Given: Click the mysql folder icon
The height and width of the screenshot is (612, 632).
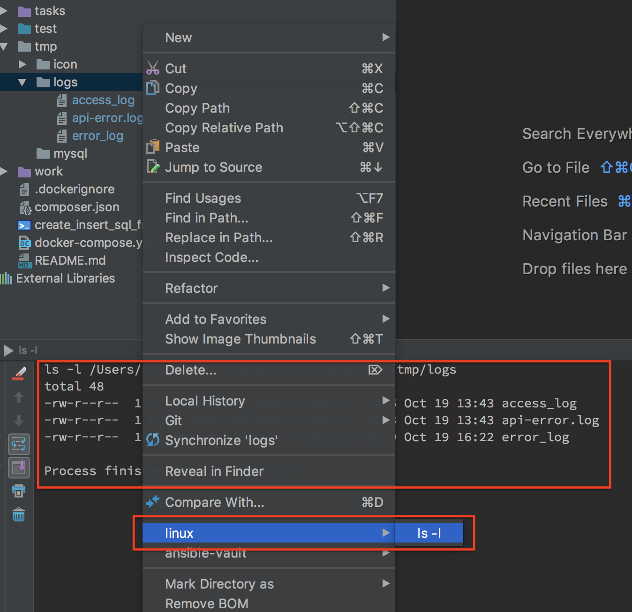Looking at the screenshot, I should click(43, 154).
